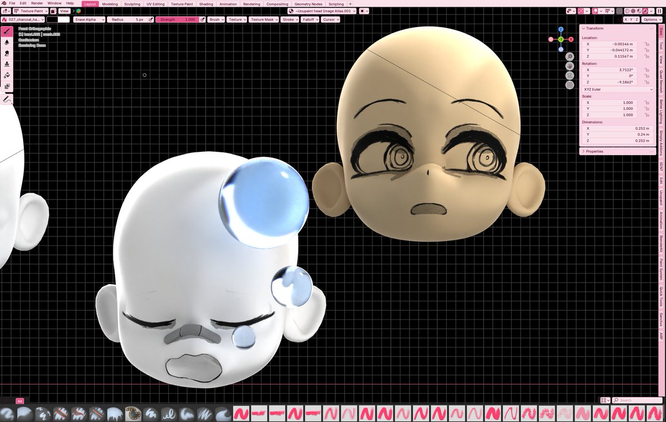Open the Cursor dropdown

point(330,19)
